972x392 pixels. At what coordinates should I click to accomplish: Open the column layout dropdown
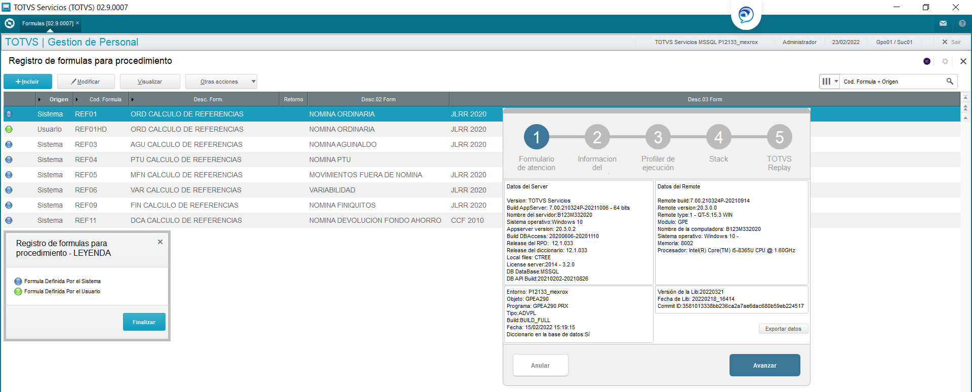830,82
